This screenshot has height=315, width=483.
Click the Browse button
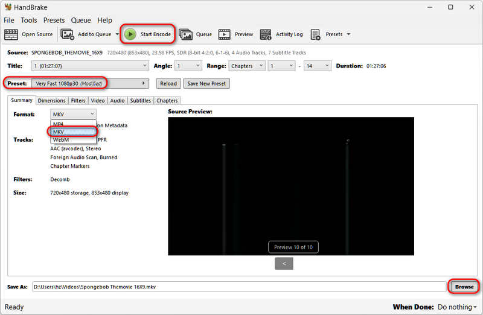pos(464,287)
